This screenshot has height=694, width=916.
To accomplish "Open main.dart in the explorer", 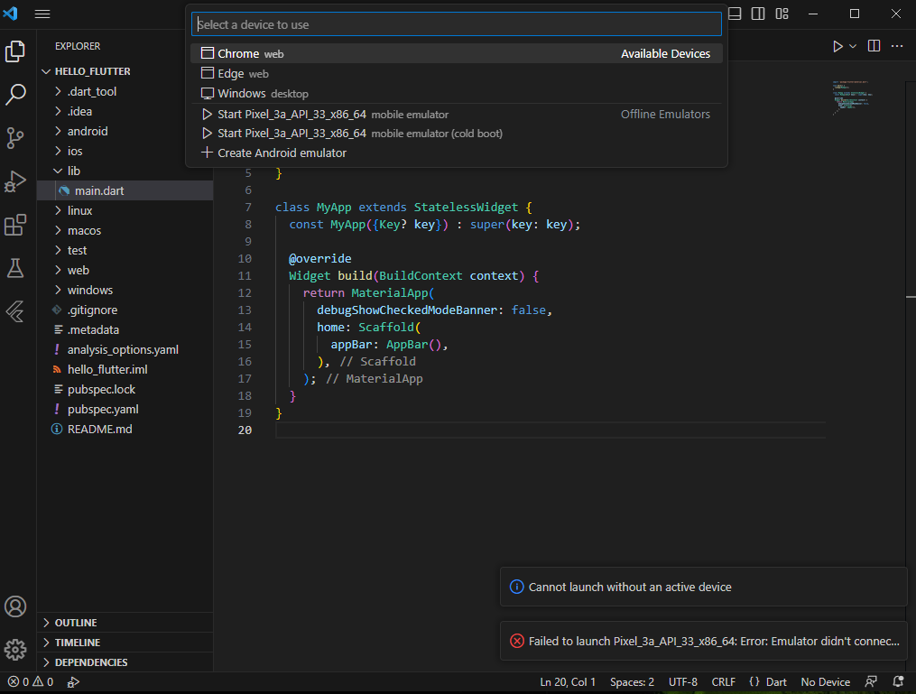I will pyautogui.click(x=125, y=190).
